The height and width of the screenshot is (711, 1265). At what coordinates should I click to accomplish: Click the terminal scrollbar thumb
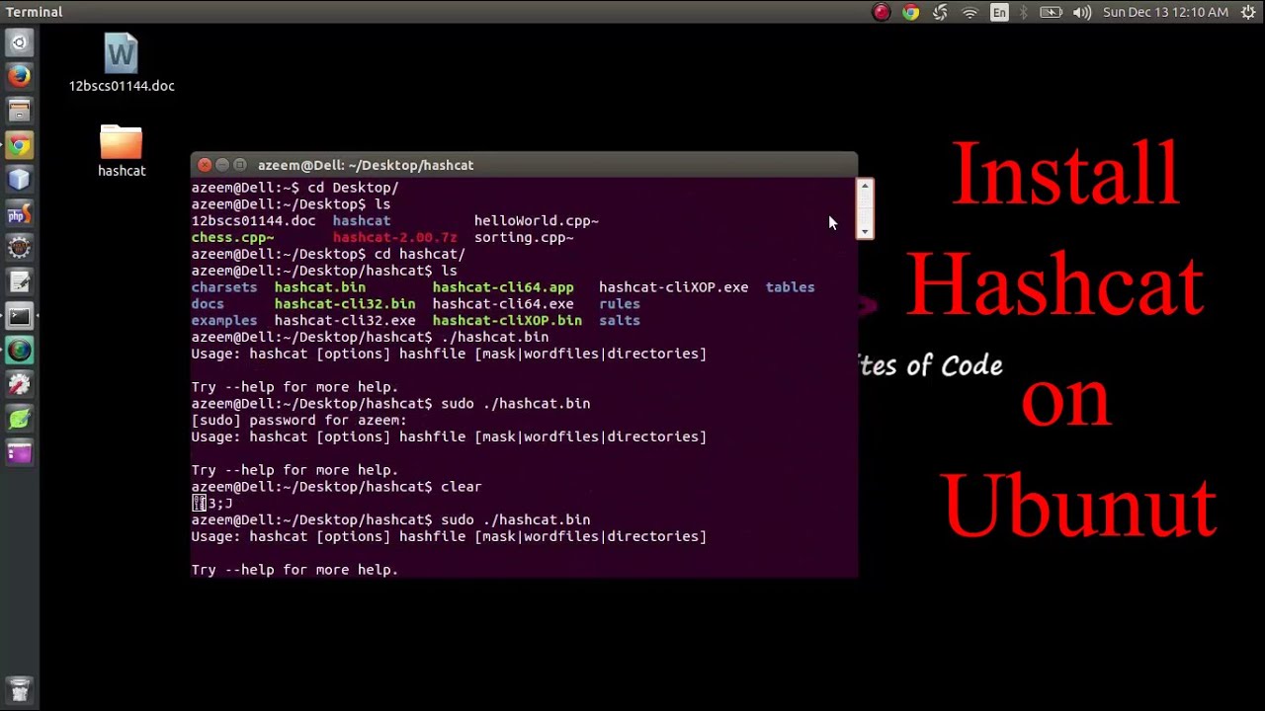[865, 208]
